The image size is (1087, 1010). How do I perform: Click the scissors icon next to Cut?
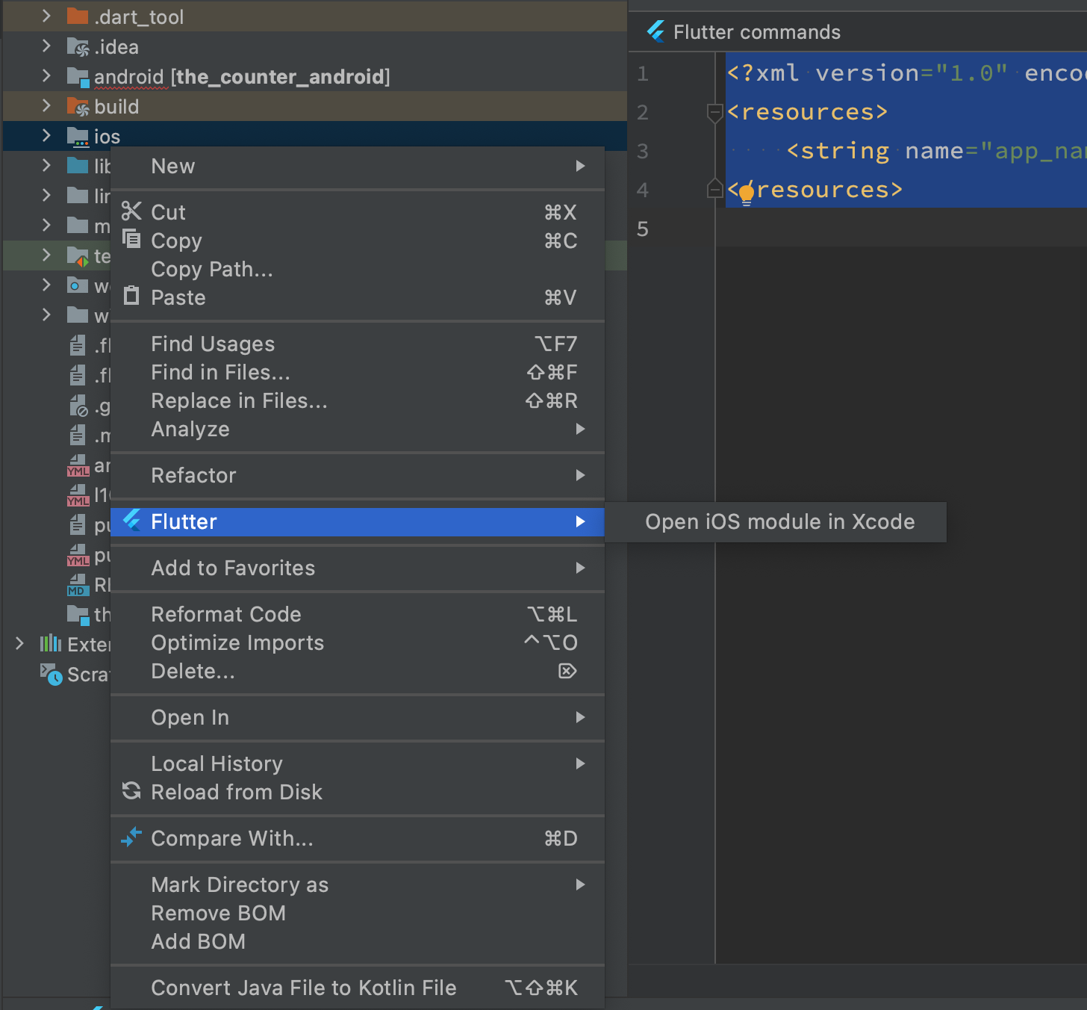point(131,211)
